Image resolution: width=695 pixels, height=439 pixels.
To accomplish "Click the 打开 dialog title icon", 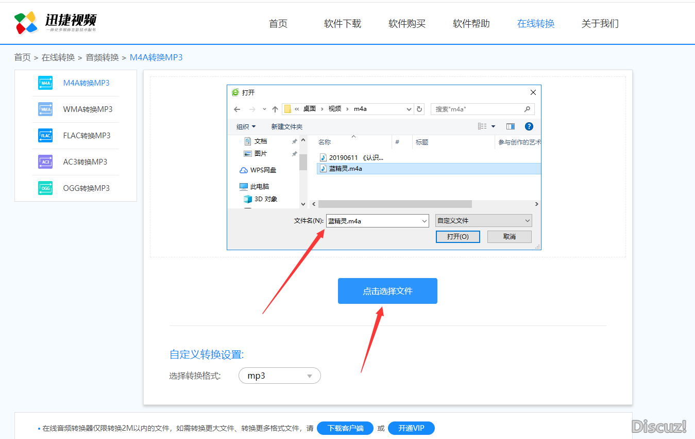I will coord(235,92).
